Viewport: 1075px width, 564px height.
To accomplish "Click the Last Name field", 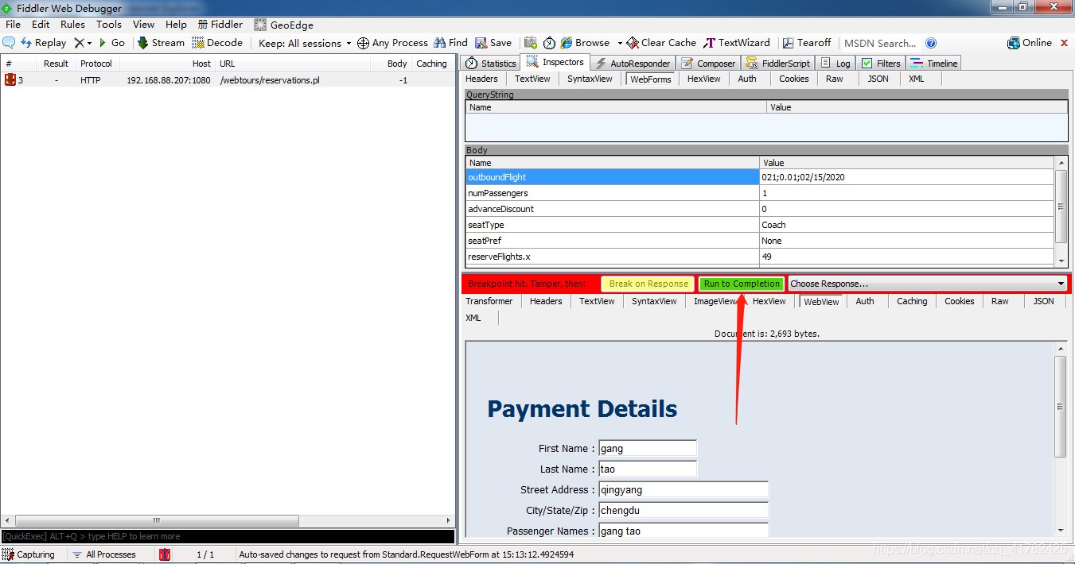I will pos(648,469).
